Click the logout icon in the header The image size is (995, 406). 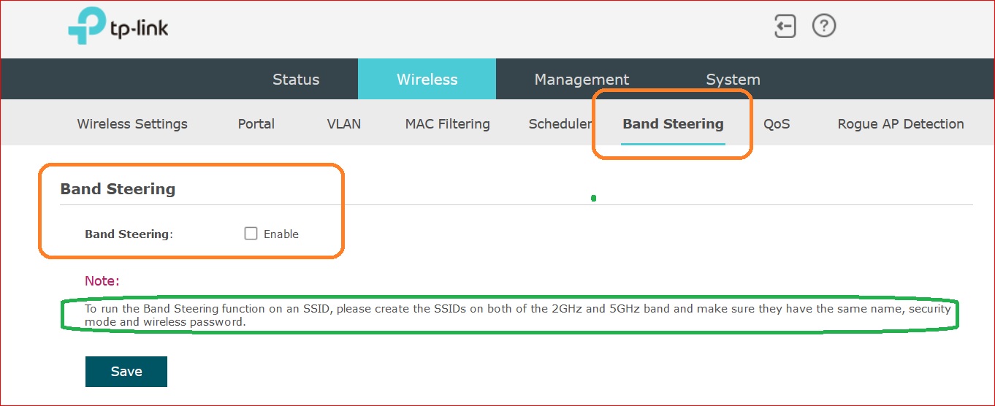click(785, 28)
